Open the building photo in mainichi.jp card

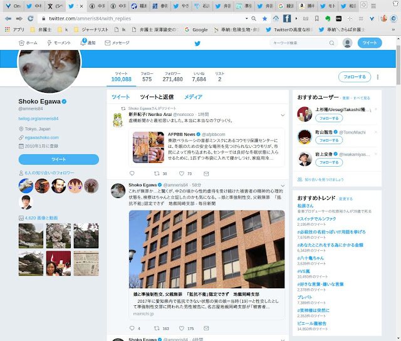coord(207,249)
